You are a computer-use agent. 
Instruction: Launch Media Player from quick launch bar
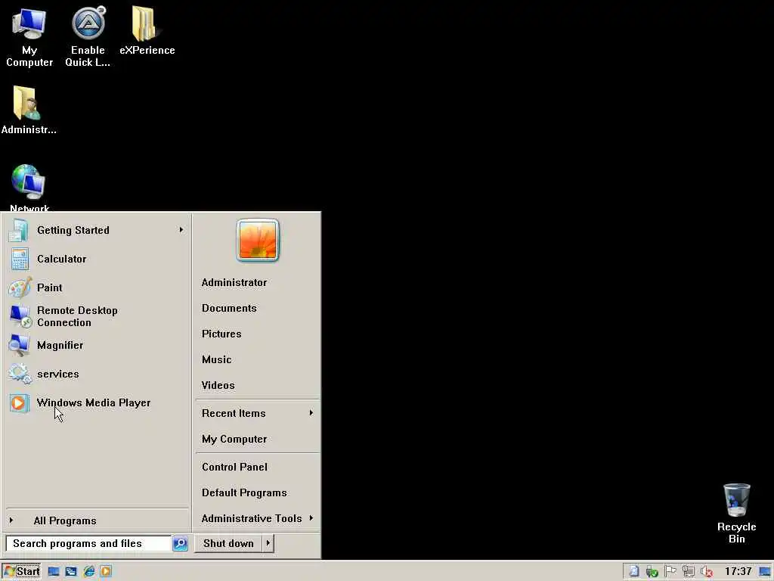(106, 572)
